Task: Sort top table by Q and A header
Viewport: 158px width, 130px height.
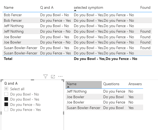Action: [x=47, y=7]
